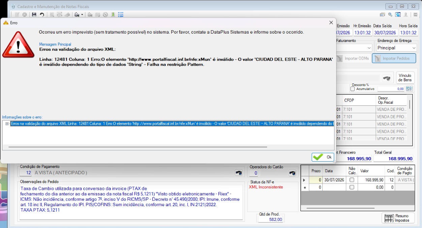Click the Condição de Pagamento lookup icon

pos(239,173)
